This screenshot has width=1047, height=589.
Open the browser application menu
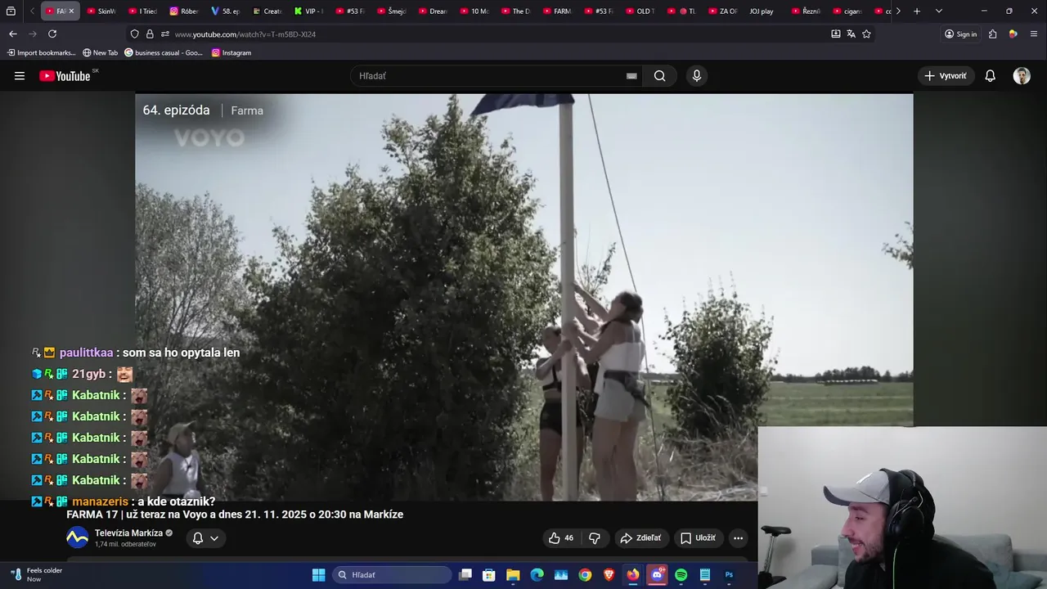(1034, 34)
